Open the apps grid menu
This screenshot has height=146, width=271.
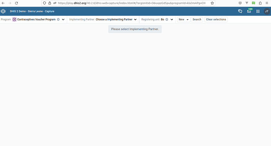click(x=258, y=11)
